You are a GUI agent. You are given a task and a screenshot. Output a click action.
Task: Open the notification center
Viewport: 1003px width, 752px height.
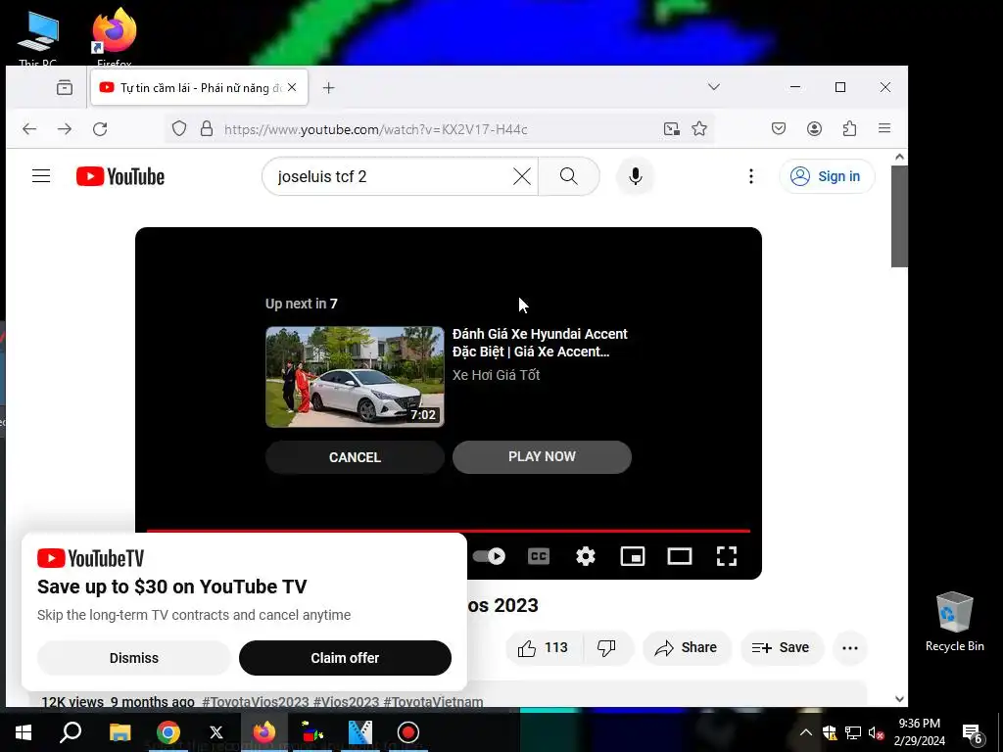click(x=973, y=732)
